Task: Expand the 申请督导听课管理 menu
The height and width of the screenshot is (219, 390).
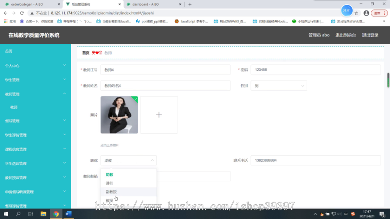Action: tap(36, 192)
